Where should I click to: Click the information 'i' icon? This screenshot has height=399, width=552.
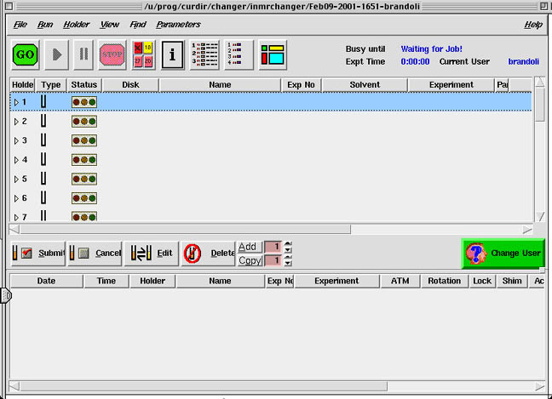point(173,54)
